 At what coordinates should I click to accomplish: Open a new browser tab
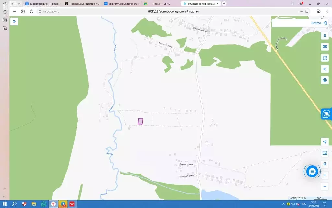pyautogui.click(x=224, y=4)
